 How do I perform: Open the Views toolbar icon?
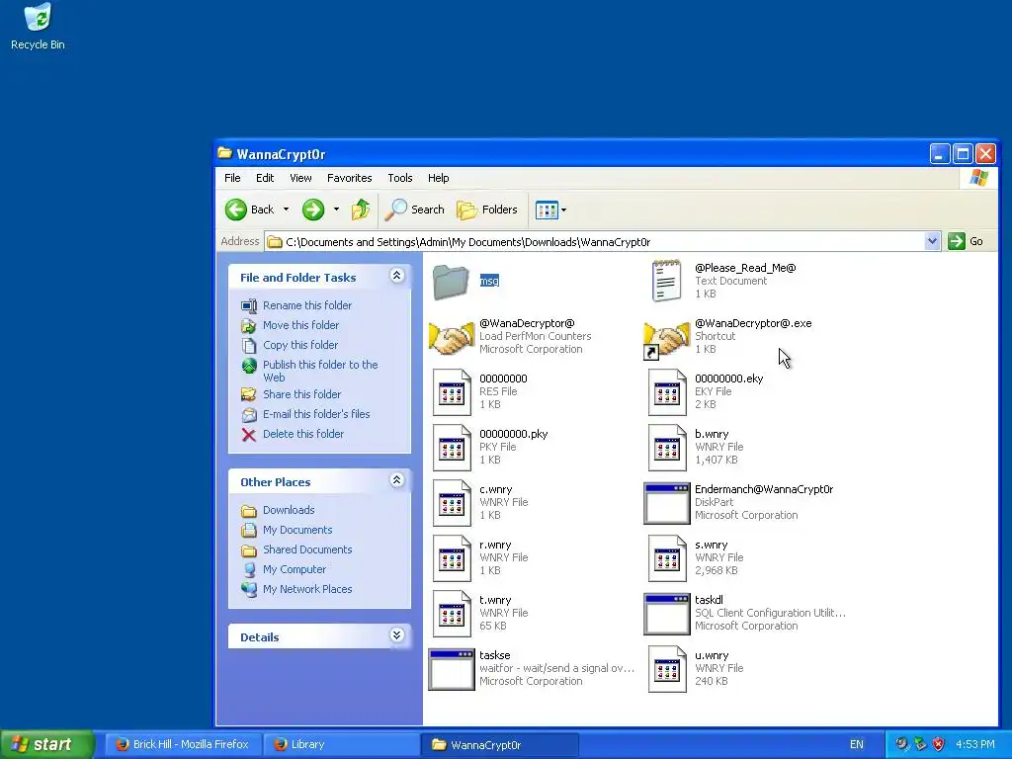point(546,210)
